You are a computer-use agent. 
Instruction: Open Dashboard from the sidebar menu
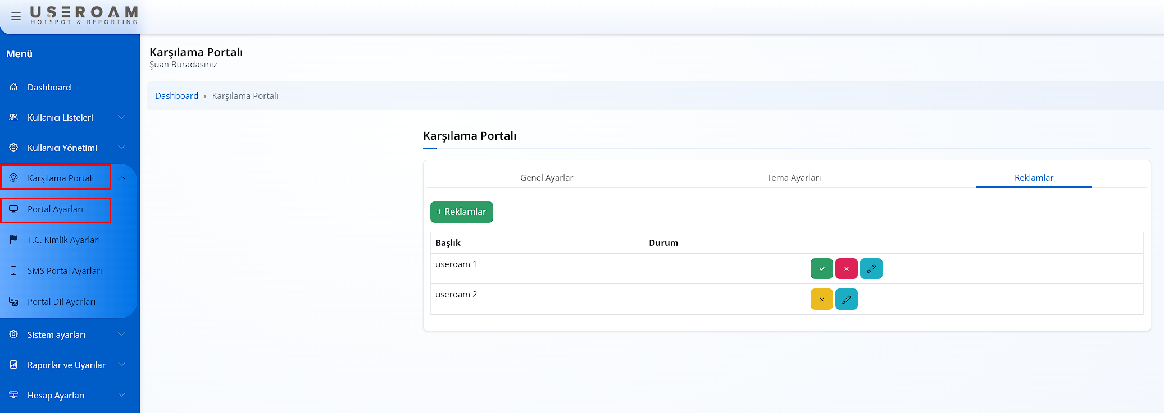49,88
